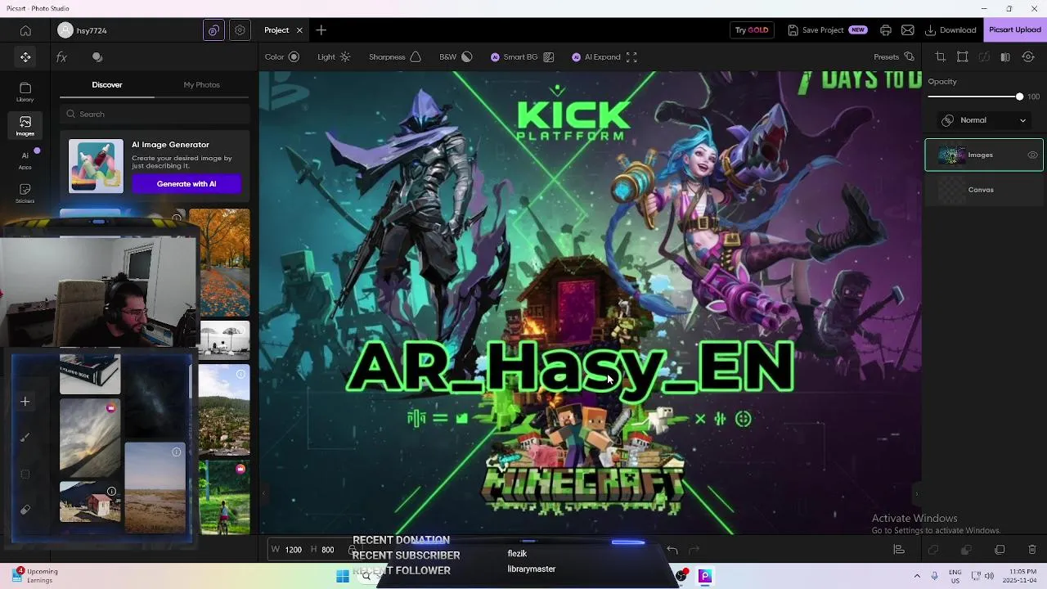1047x589 pixels.
Task: Open the Normal blend mode dropdown
Action: click(984, 120)
